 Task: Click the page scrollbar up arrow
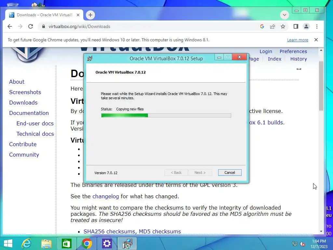321,50
